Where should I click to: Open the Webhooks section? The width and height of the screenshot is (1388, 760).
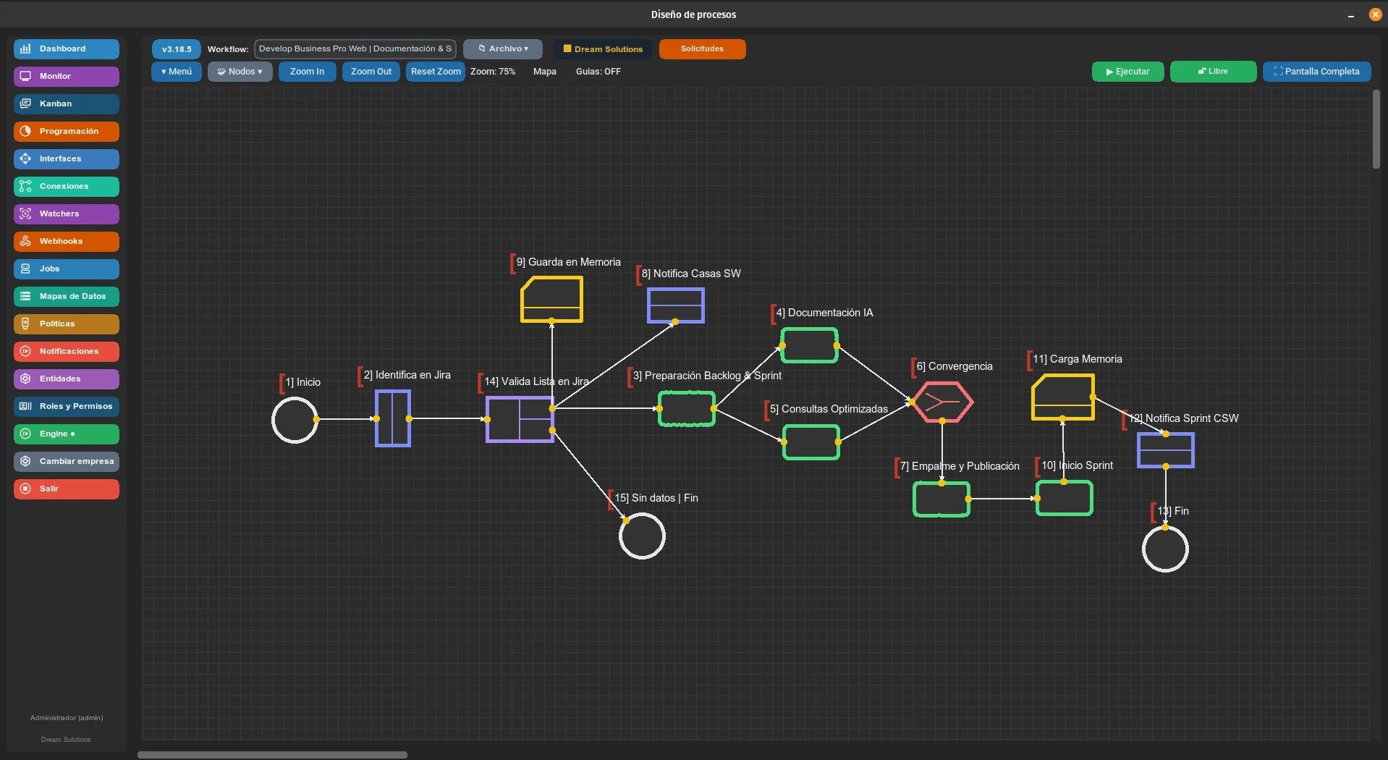tap(66, 241)
